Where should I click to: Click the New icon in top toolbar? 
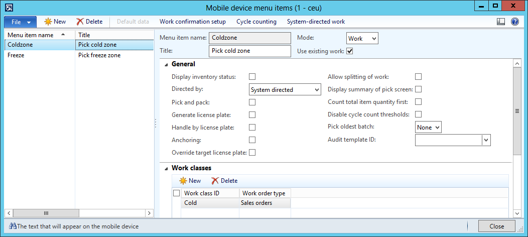point(48,22)
